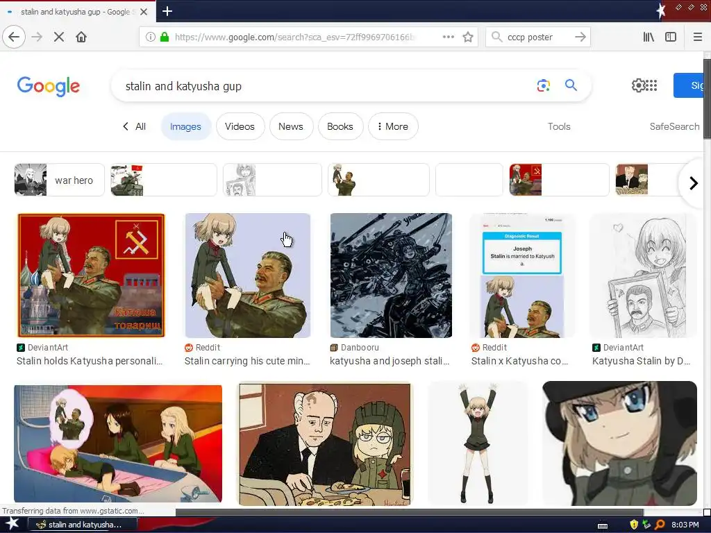Open Google quick settings gear icon
The image size is (711, 533).
[x=637, y=85]
